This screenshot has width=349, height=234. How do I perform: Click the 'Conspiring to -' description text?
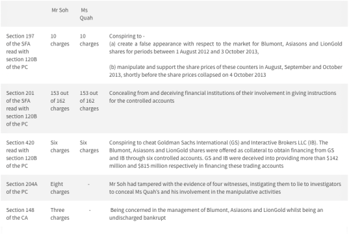pyautogui.click(x=127, y=36)
